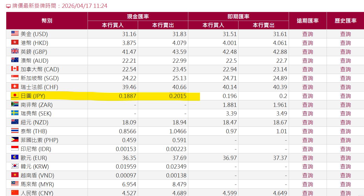Open 遠期匯率 查詢 for 日圓 (JPY)

point(308,96)
